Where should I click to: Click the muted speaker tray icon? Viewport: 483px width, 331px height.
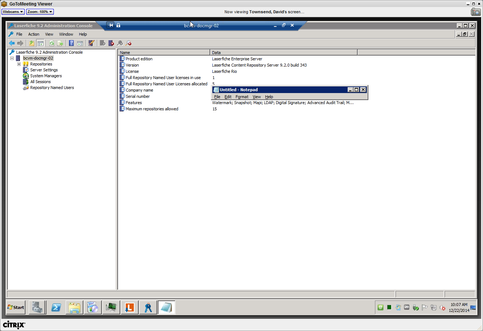442,307
